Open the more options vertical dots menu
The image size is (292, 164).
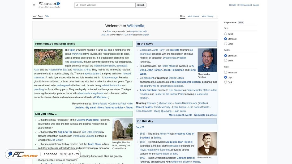point(217,16)
